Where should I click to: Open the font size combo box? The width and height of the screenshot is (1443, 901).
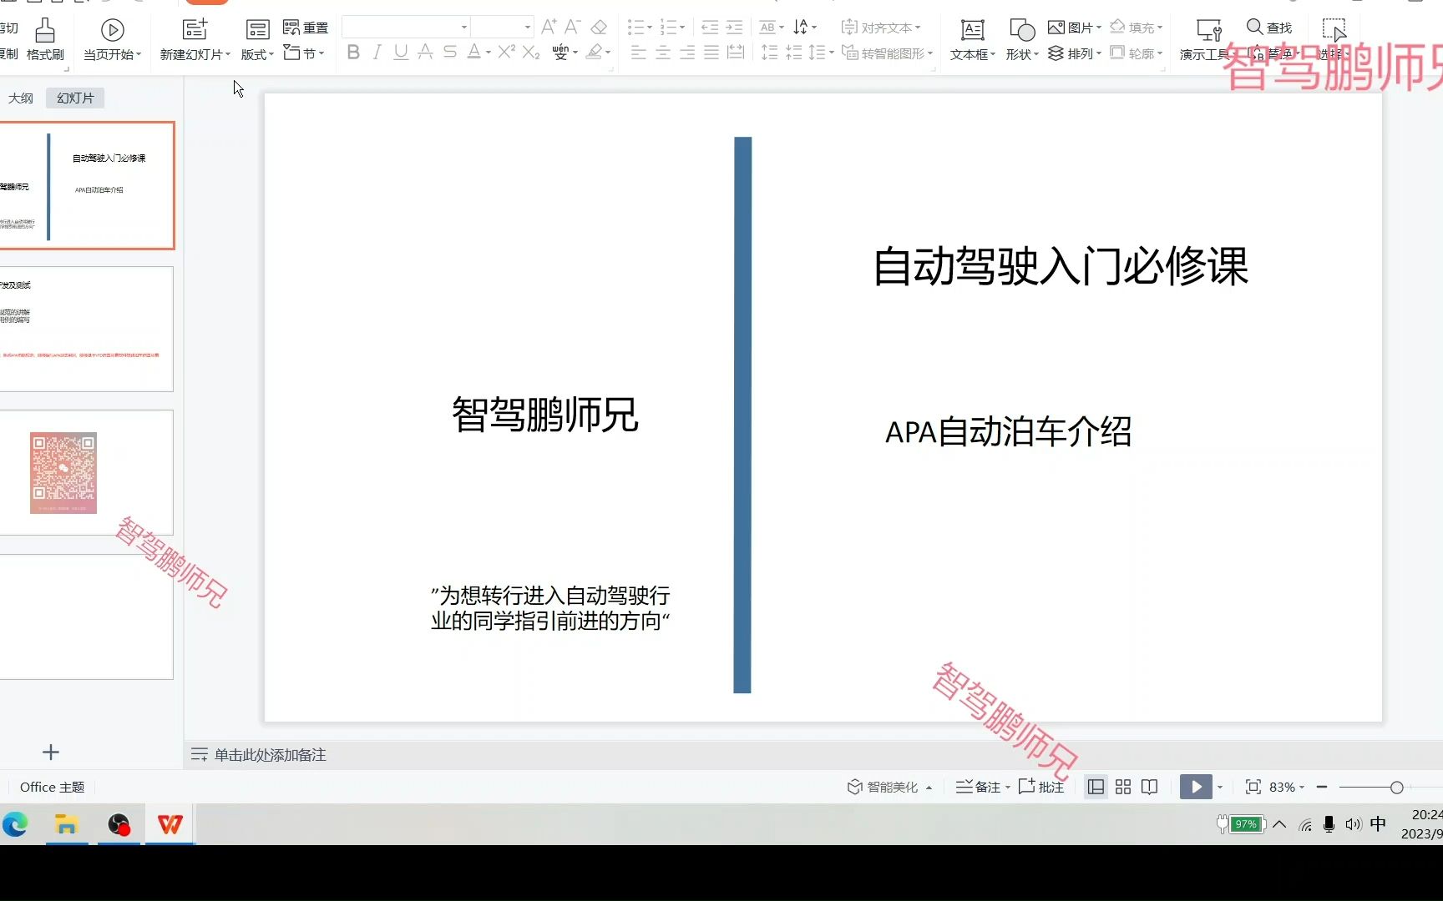502,28
